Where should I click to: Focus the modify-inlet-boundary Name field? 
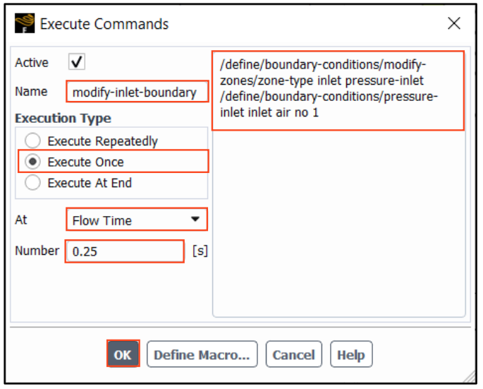click(x=137, y=92)
